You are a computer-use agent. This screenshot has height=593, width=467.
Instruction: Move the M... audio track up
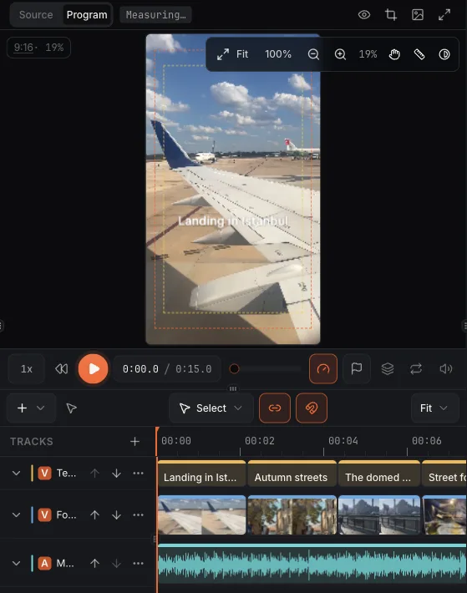point(95,563)
